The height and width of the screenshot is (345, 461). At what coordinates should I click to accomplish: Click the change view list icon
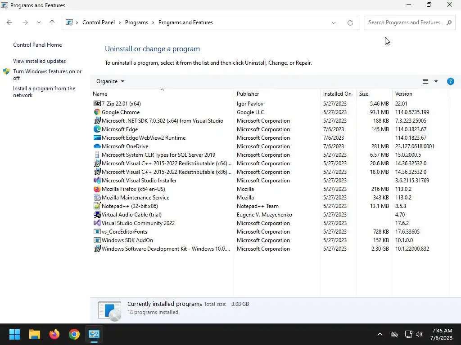click(425, 81)
